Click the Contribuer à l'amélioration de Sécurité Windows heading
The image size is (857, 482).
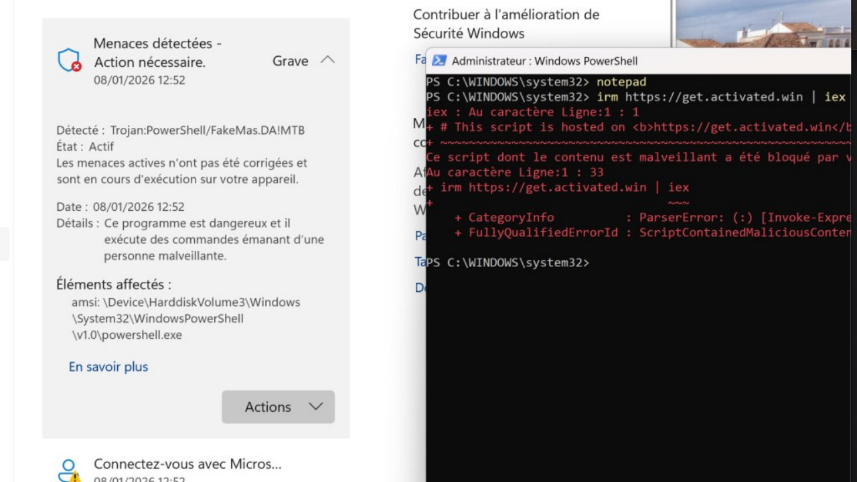click(505, 23)
